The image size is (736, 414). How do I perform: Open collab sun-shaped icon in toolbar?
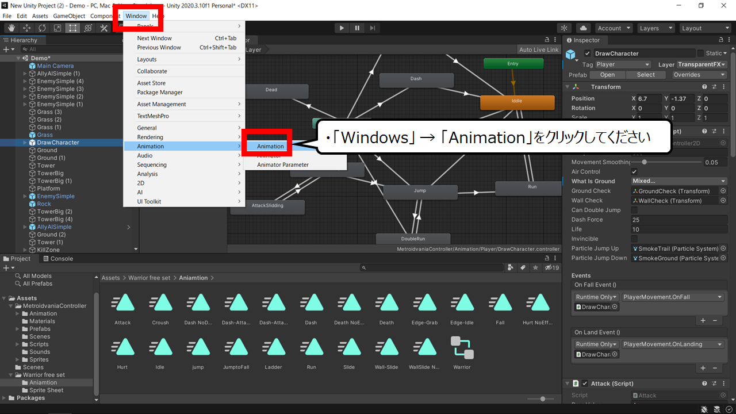565,28
